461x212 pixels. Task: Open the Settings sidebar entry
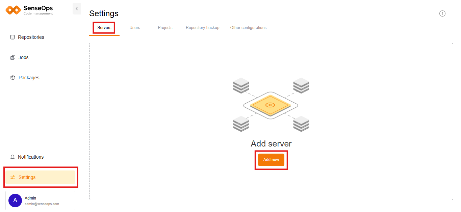pyautogui.click(x=27, y=177)
